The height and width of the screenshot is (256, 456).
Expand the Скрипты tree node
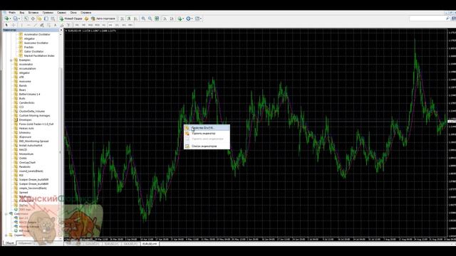coord(6,235)
